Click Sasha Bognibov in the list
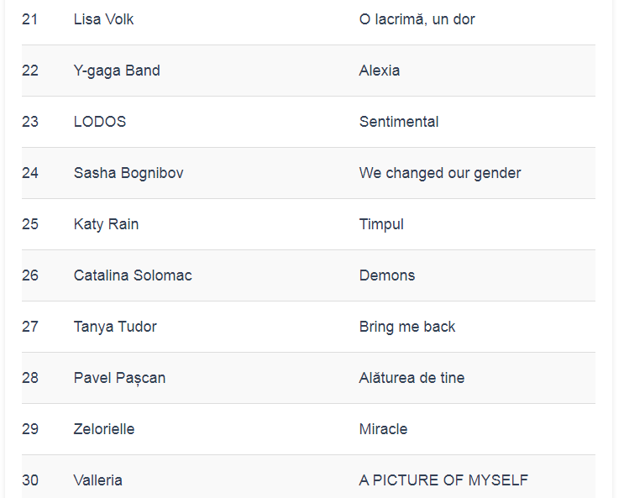Screen dimensions: 624x498 [128, 173]
